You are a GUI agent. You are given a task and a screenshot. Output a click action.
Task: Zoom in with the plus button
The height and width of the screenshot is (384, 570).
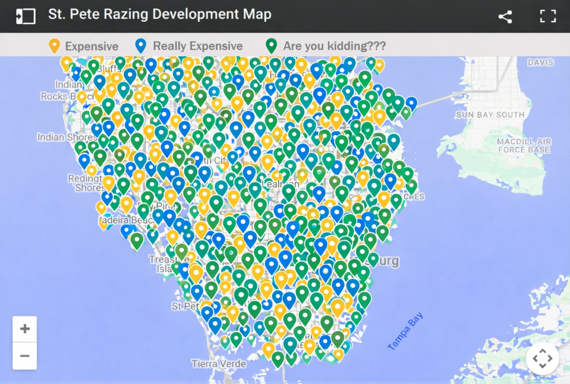click(x=25, y=329)
